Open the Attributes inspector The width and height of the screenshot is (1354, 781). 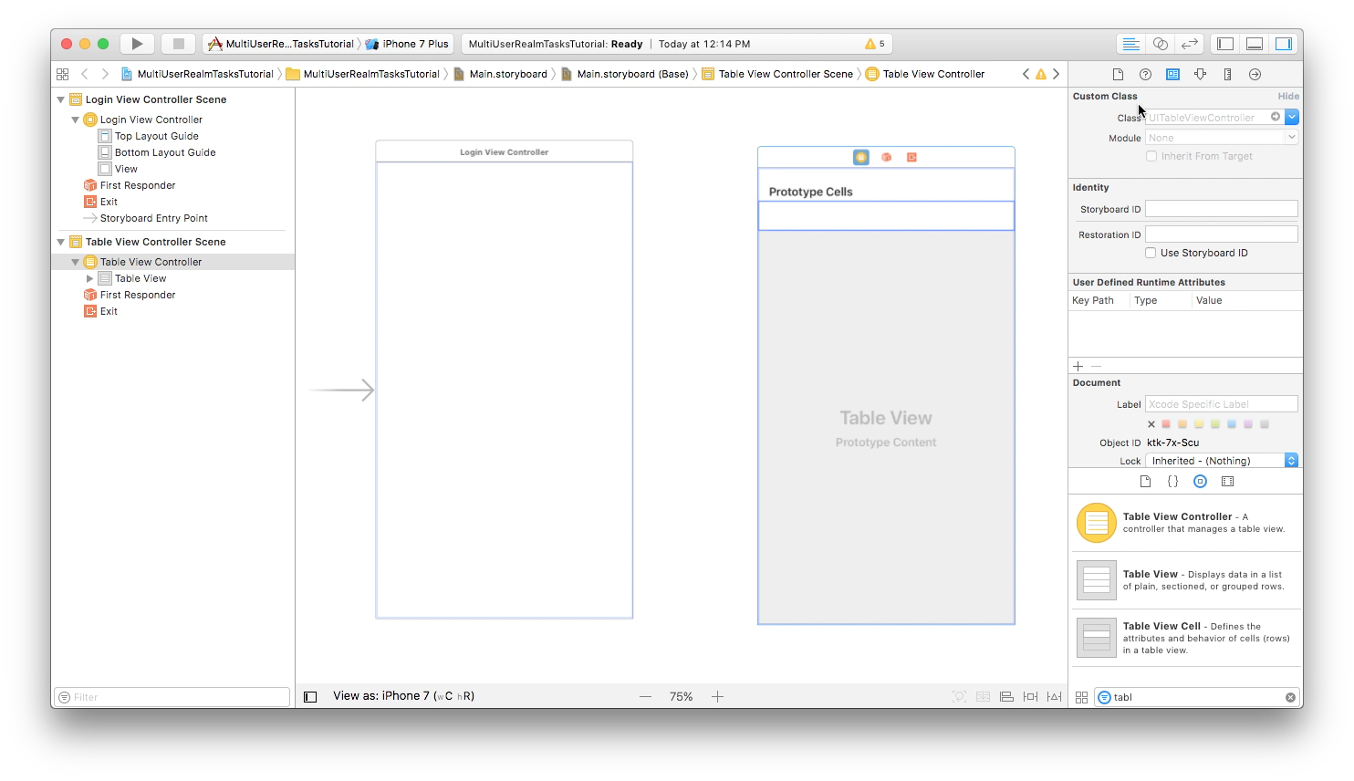1200,74
